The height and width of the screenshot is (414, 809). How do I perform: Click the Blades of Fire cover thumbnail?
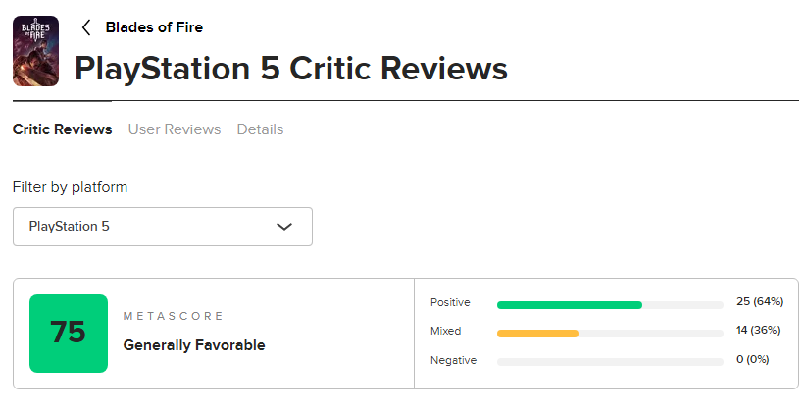[35, 51]
